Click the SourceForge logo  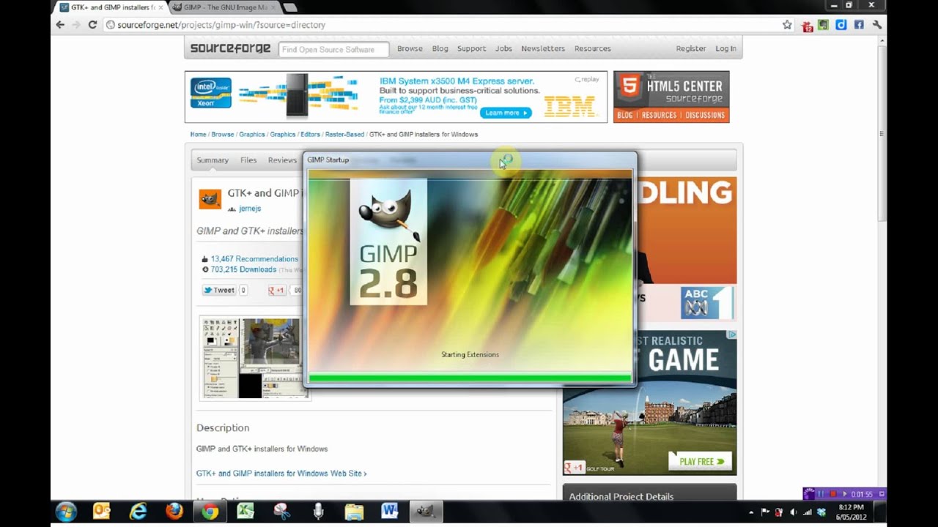click(230, 48)
